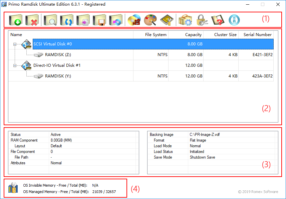Click the Name column header
This screenshot has height=199, width=286.
[x=71, y=35]
